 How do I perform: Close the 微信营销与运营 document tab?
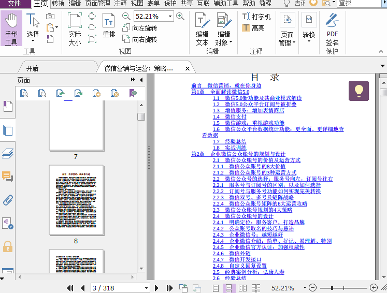click(188, 68)
